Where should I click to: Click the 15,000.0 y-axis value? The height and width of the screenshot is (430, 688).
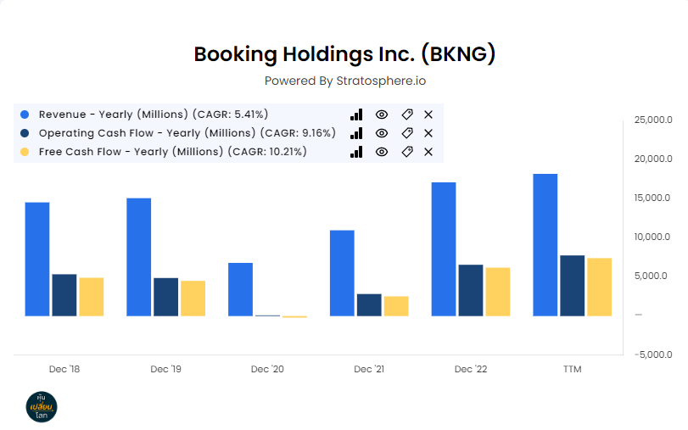pyautogui.click(x=652, y=198)
